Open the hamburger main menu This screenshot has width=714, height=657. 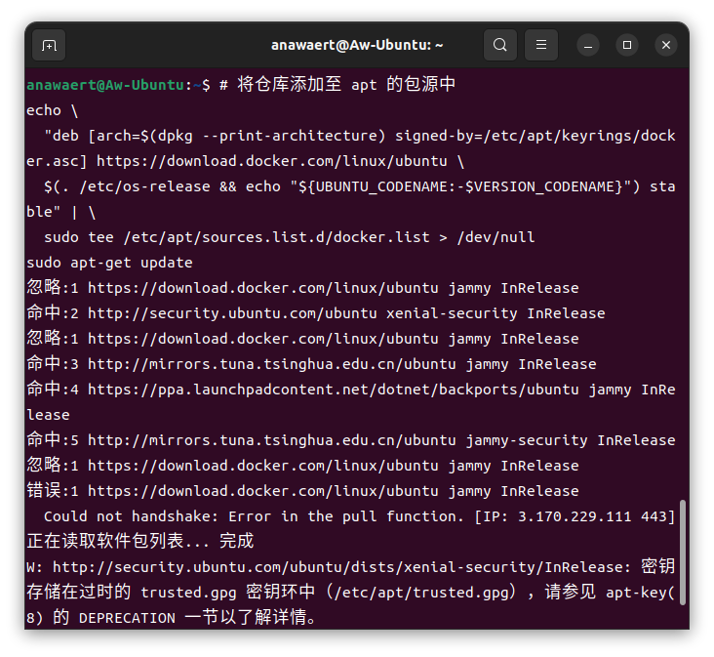pos(541,45)
